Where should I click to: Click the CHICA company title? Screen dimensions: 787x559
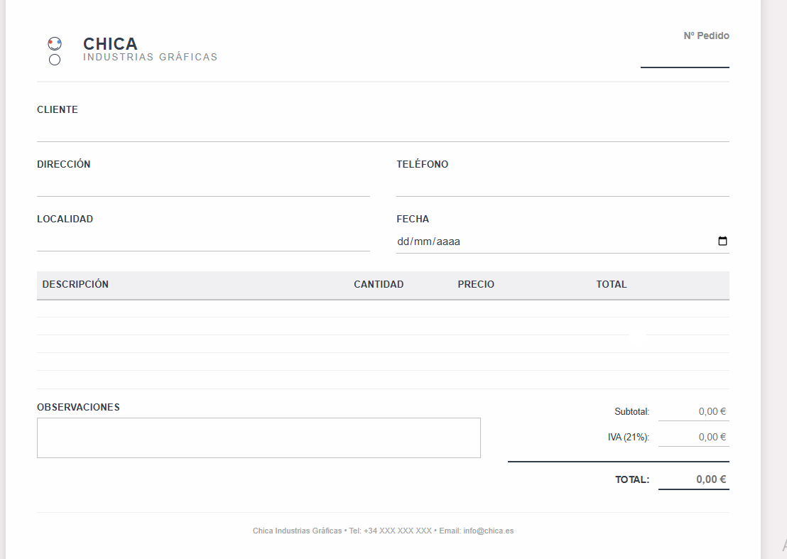coord(110,44)
